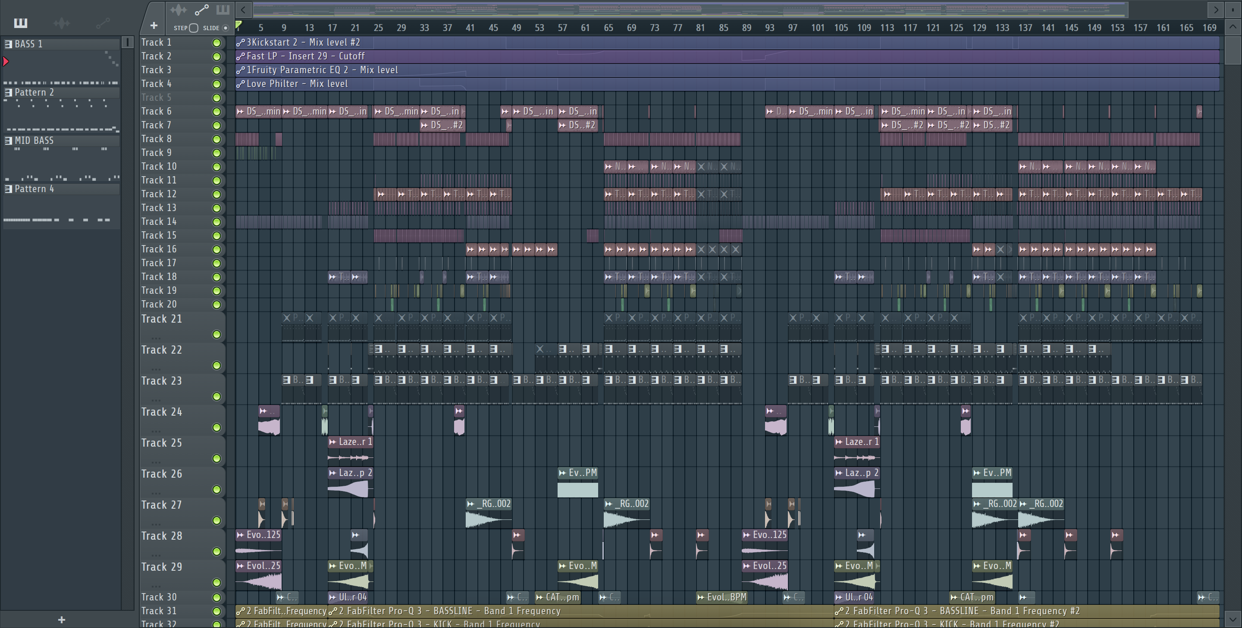Select the first _RG..002 audio clip
The height and width of the screenshot is (628, 1242).
(x=489, y=513)
